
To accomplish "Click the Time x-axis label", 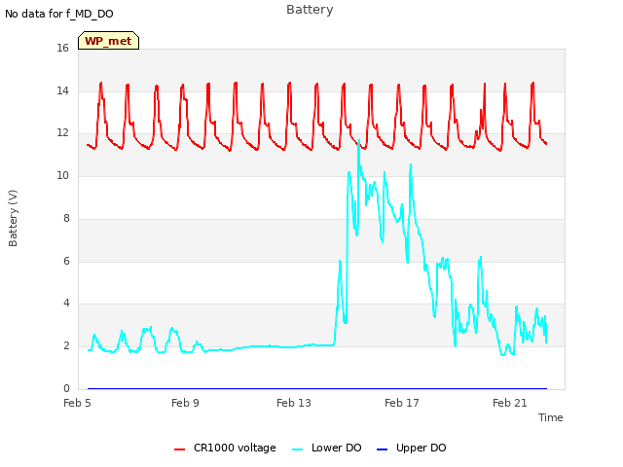I will point(551,417).
